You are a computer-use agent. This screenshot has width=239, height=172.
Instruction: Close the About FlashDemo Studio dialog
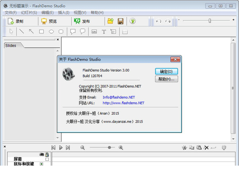[x=175, y=59]
